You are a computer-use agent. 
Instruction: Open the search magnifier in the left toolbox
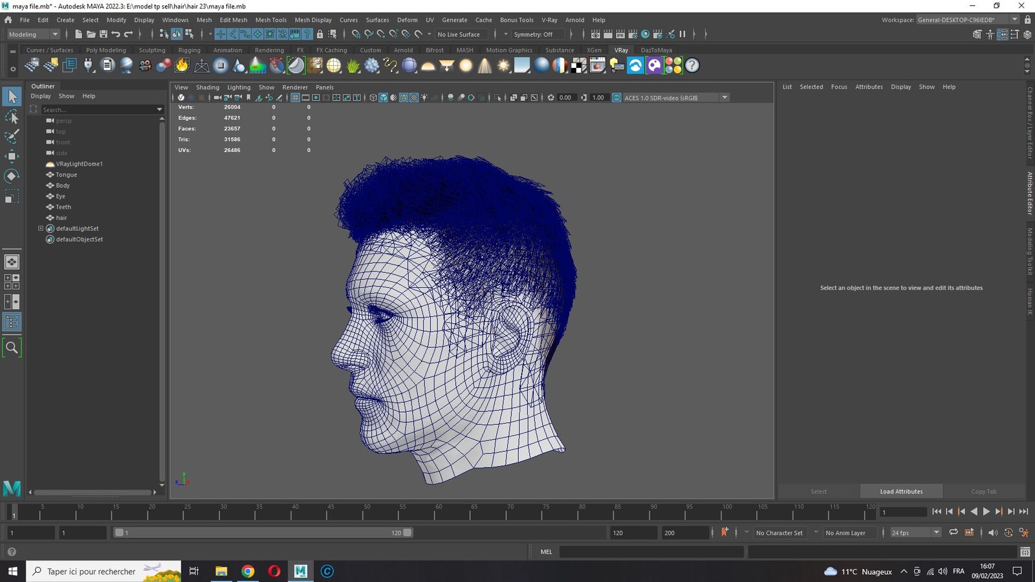pos(12,348)
